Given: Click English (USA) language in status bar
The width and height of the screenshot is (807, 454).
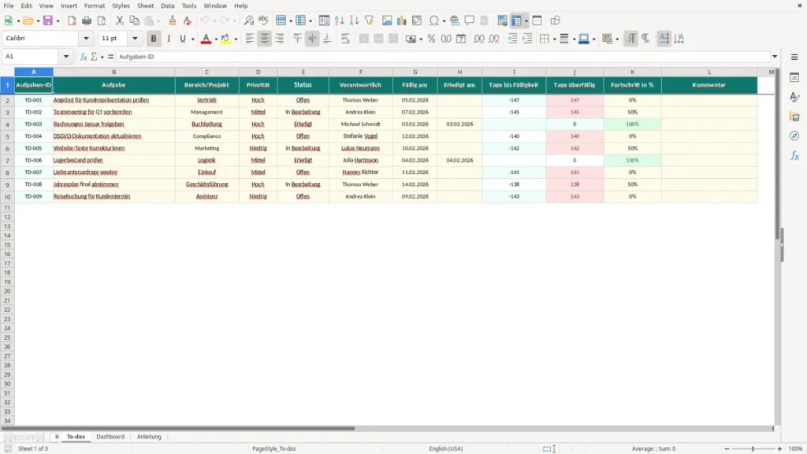Looking at the screenshot, I should pyautogui.click(x=446, y=448).
